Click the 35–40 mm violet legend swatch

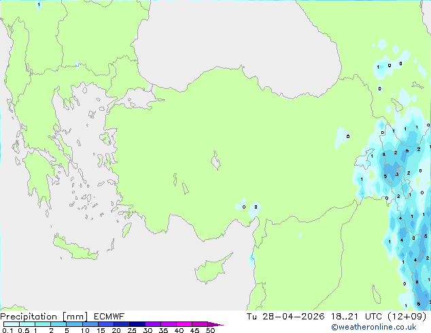click(168, 324)
